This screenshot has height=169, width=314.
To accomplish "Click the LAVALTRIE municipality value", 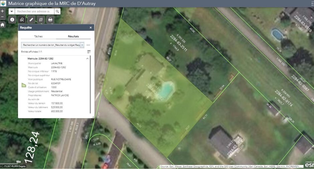I will [x=57, y=63].
